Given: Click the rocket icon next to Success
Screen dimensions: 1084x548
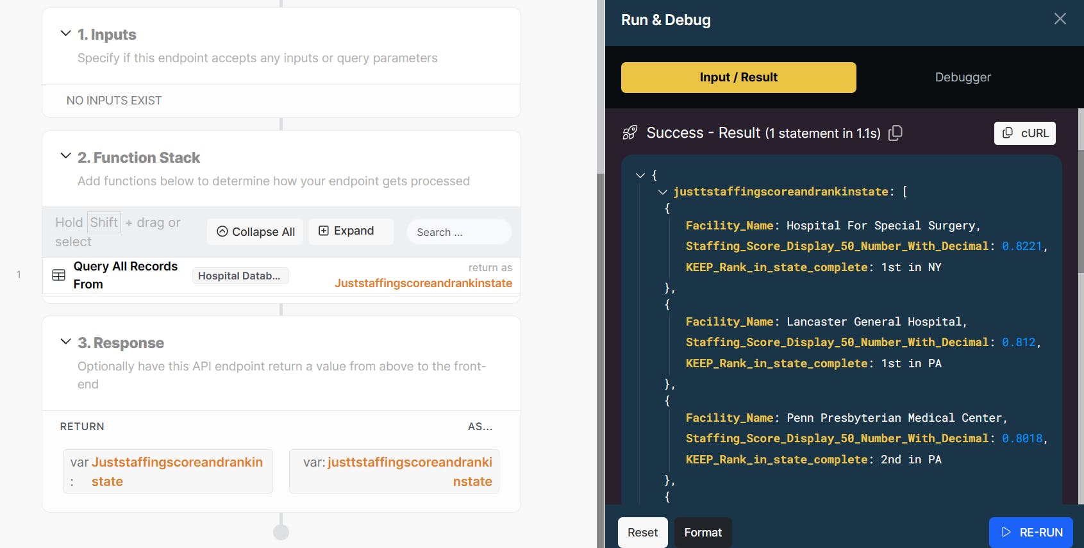Looking at the screenshot, I should [630, 133].
